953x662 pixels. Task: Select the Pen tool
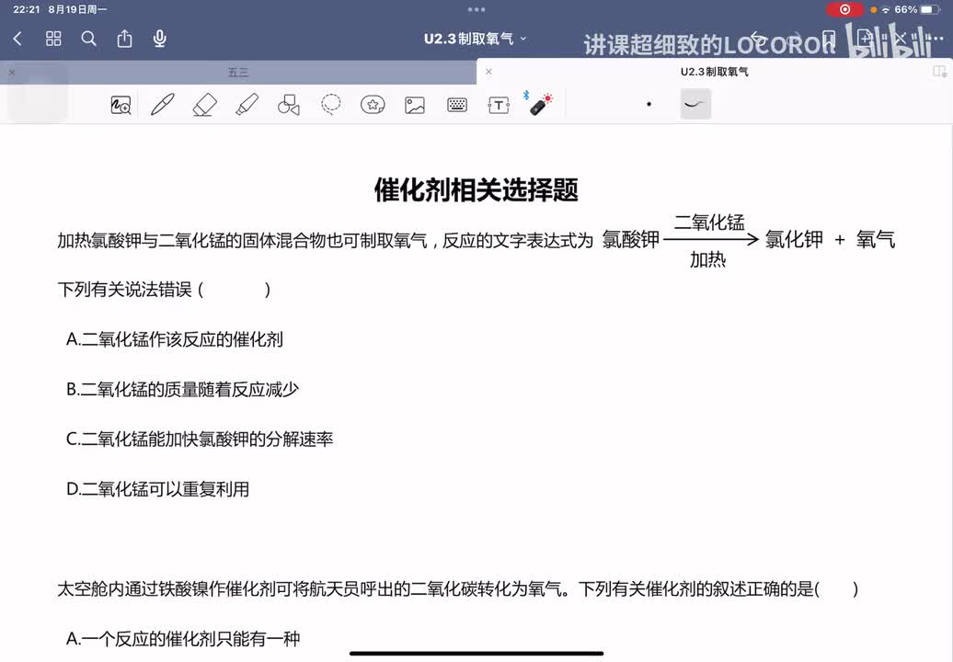pos(162,105)
